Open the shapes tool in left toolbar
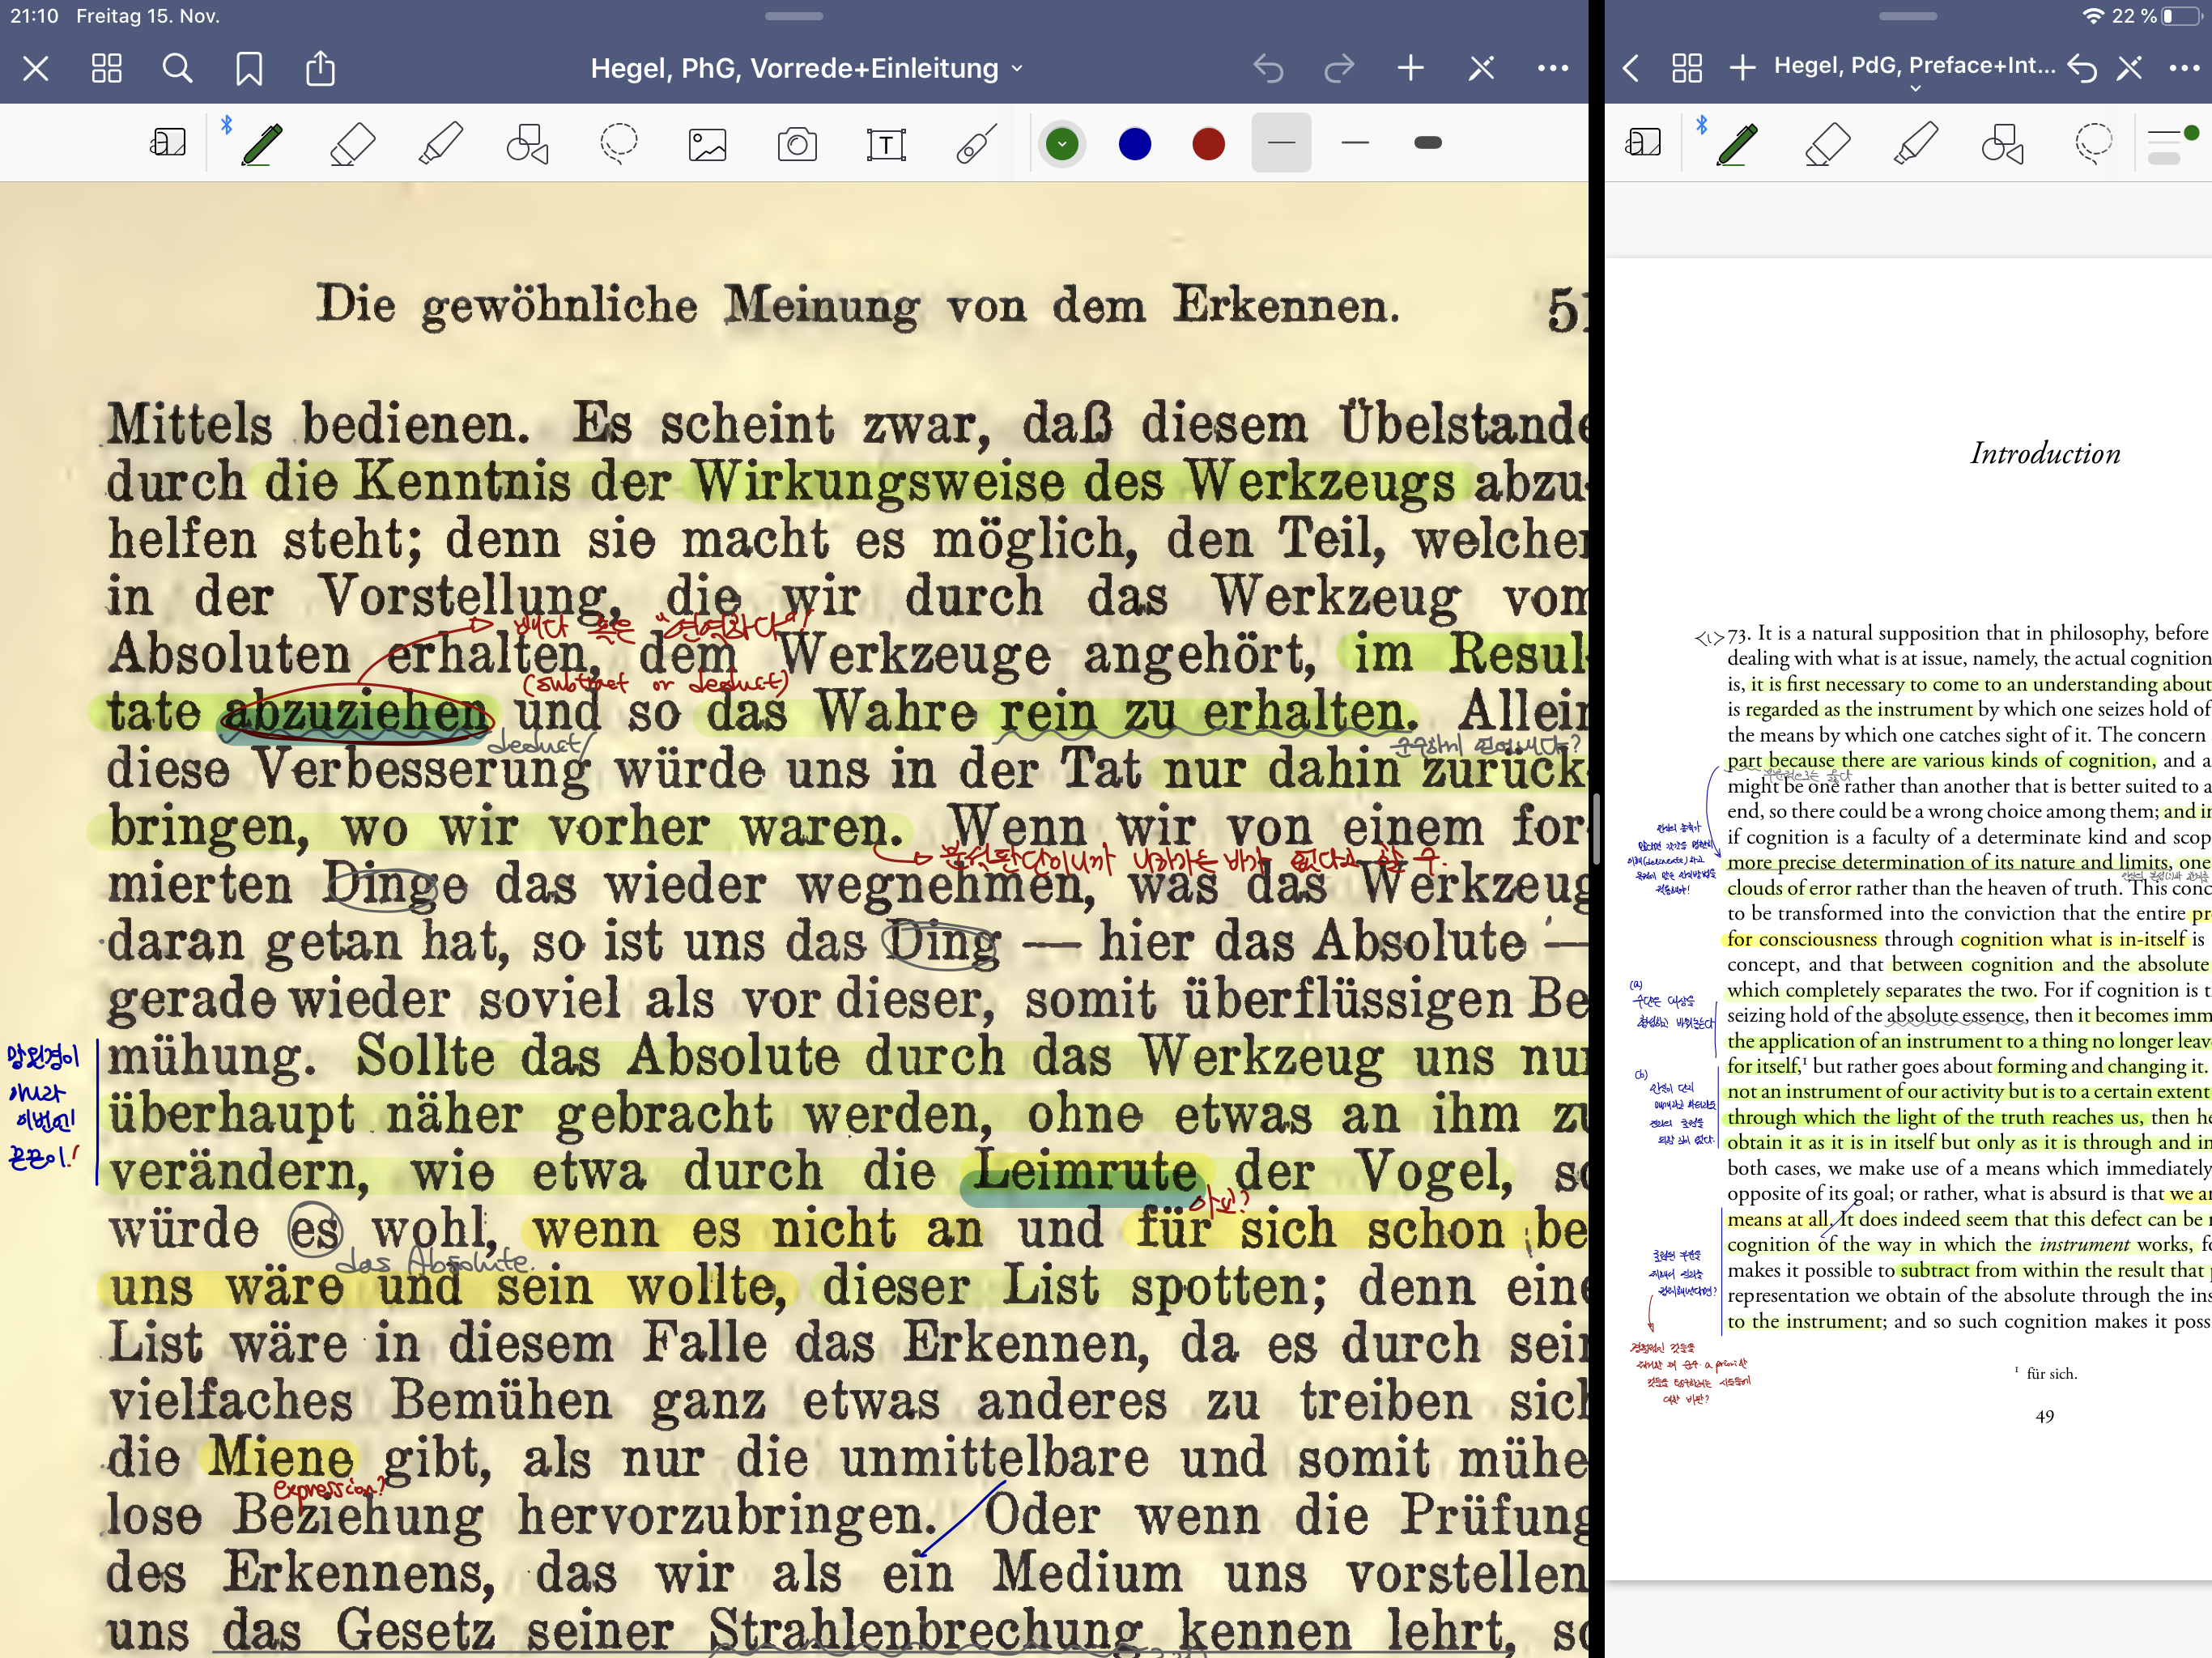Screen dimensions: 2212x1658 coord(528,144)
